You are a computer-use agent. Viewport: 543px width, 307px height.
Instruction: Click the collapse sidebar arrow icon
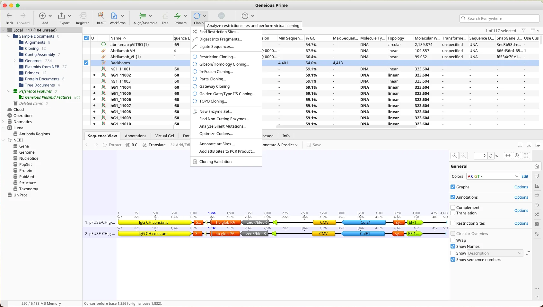[x=537, y=297]
